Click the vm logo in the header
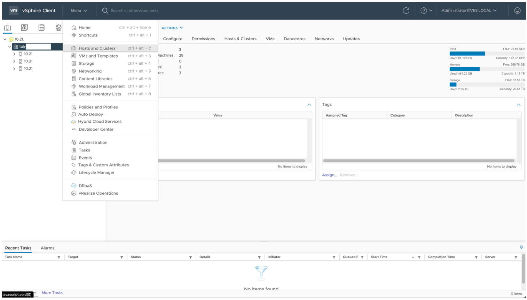 13,10
